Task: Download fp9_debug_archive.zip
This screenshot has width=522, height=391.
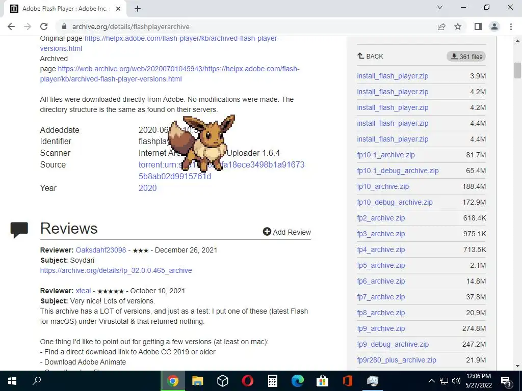Action: tap(393, 344)
